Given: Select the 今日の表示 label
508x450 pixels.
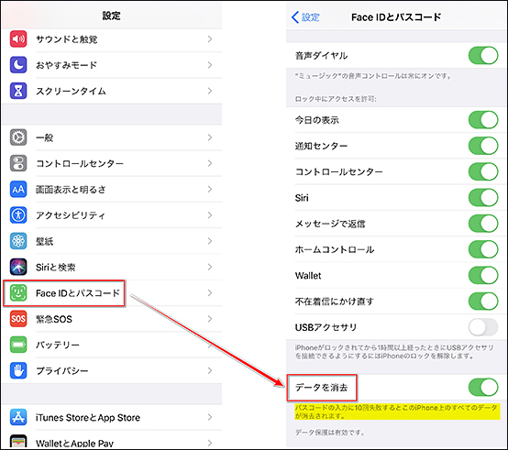Looking at the screenshot, I should click(317, 120).
